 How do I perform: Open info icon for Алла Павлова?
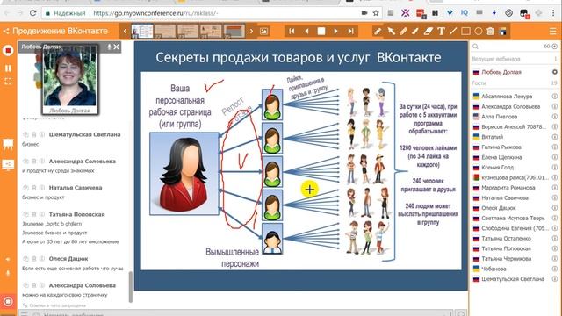(554, 117)
